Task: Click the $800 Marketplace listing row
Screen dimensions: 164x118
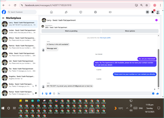Action: pyautogui.click(x=54, y=27)
